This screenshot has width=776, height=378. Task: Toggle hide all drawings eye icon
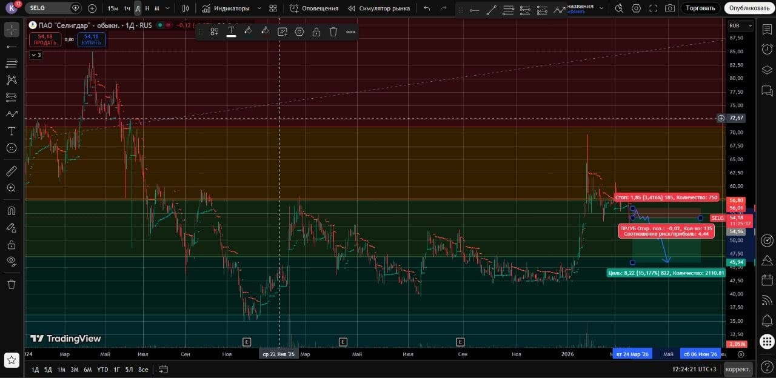tap(11, 261)
